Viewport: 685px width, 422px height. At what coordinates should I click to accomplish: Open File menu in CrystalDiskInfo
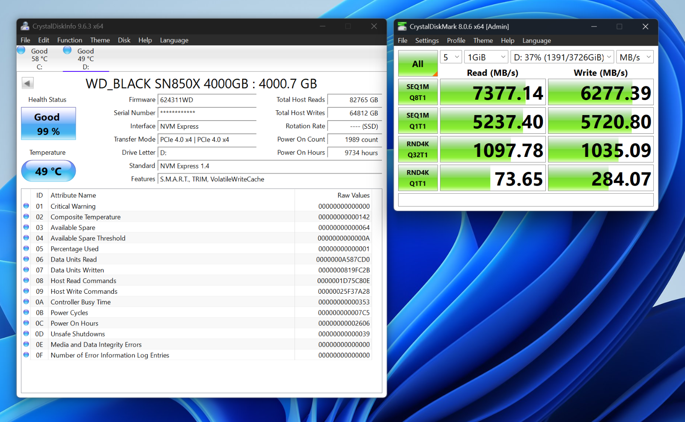tap(25, 40)
